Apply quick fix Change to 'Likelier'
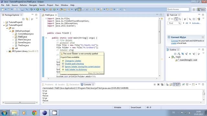This screenshot has height=116, width=207. click(73, 61)
